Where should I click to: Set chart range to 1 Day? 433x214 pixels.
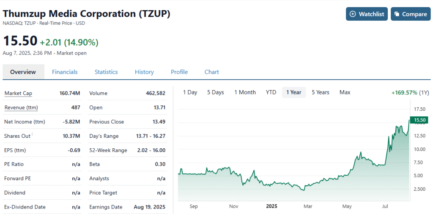[190, 92]
